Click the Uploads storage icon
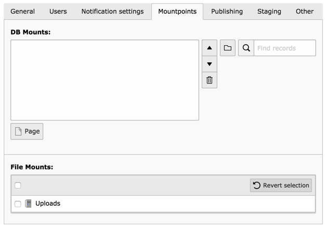This screenshot has width=326, height=227. coord(29,204)
